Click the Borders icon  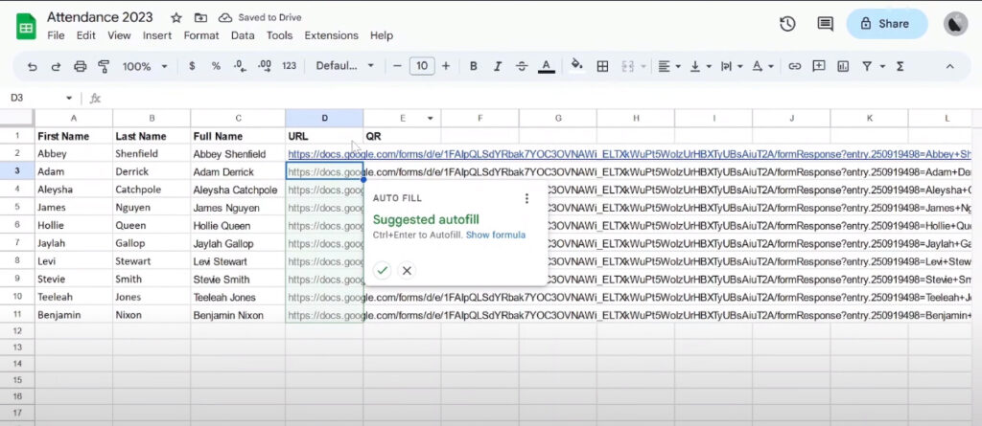[602, 66]
